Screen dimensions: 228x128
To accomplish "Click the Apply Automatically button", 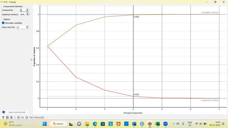I will pos(17,112).
